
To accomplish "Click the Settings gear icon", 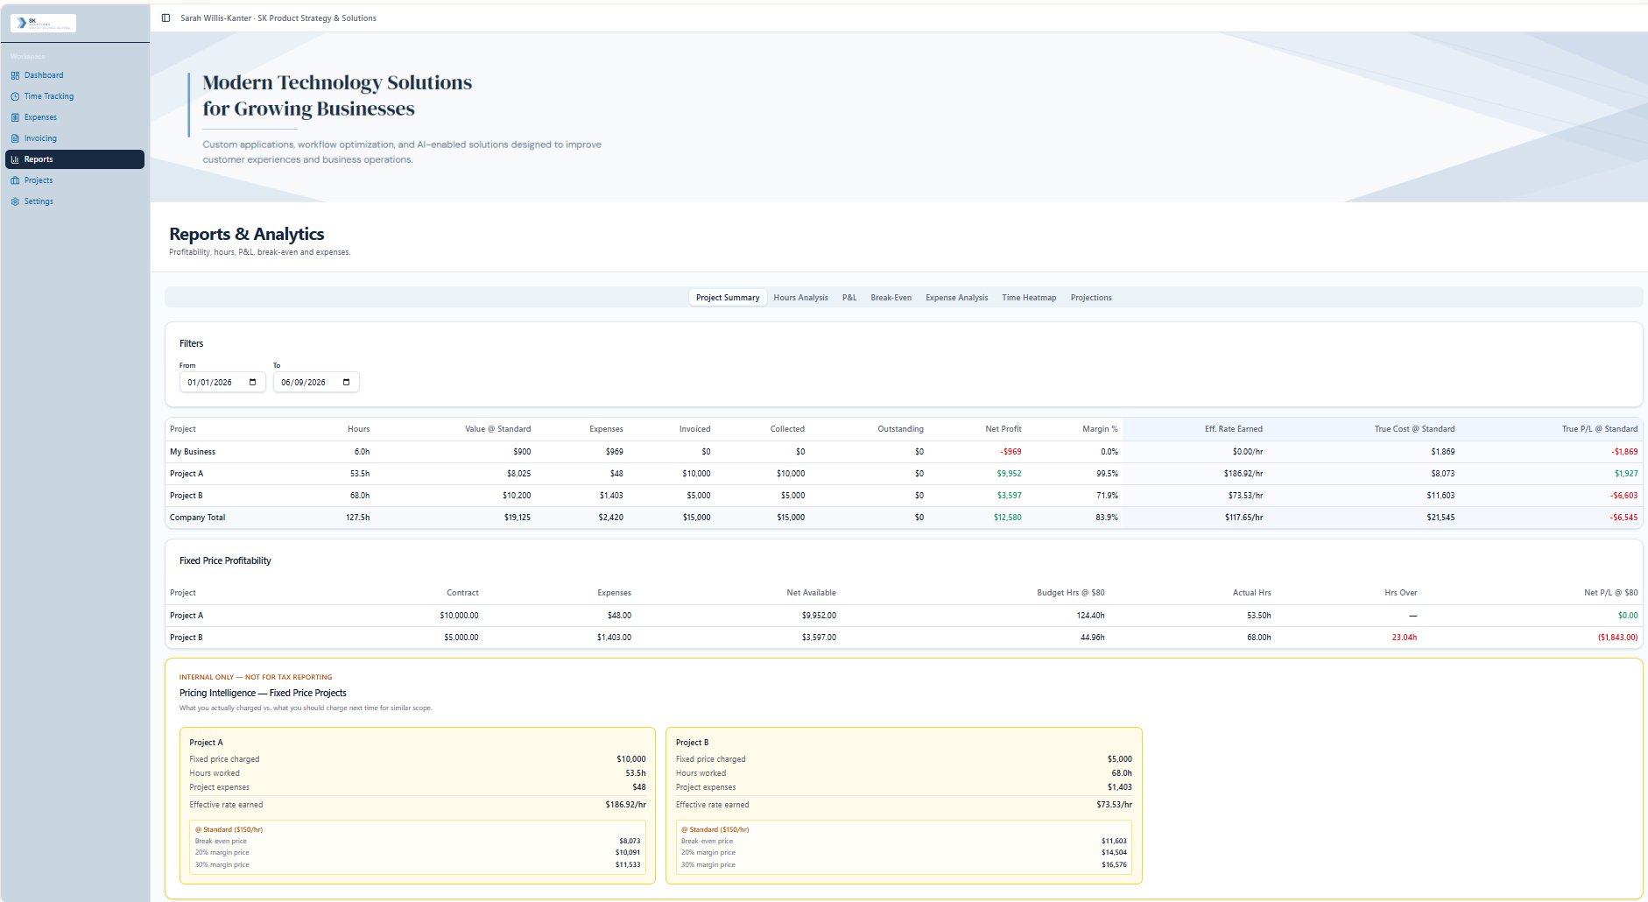I will 15,201.
